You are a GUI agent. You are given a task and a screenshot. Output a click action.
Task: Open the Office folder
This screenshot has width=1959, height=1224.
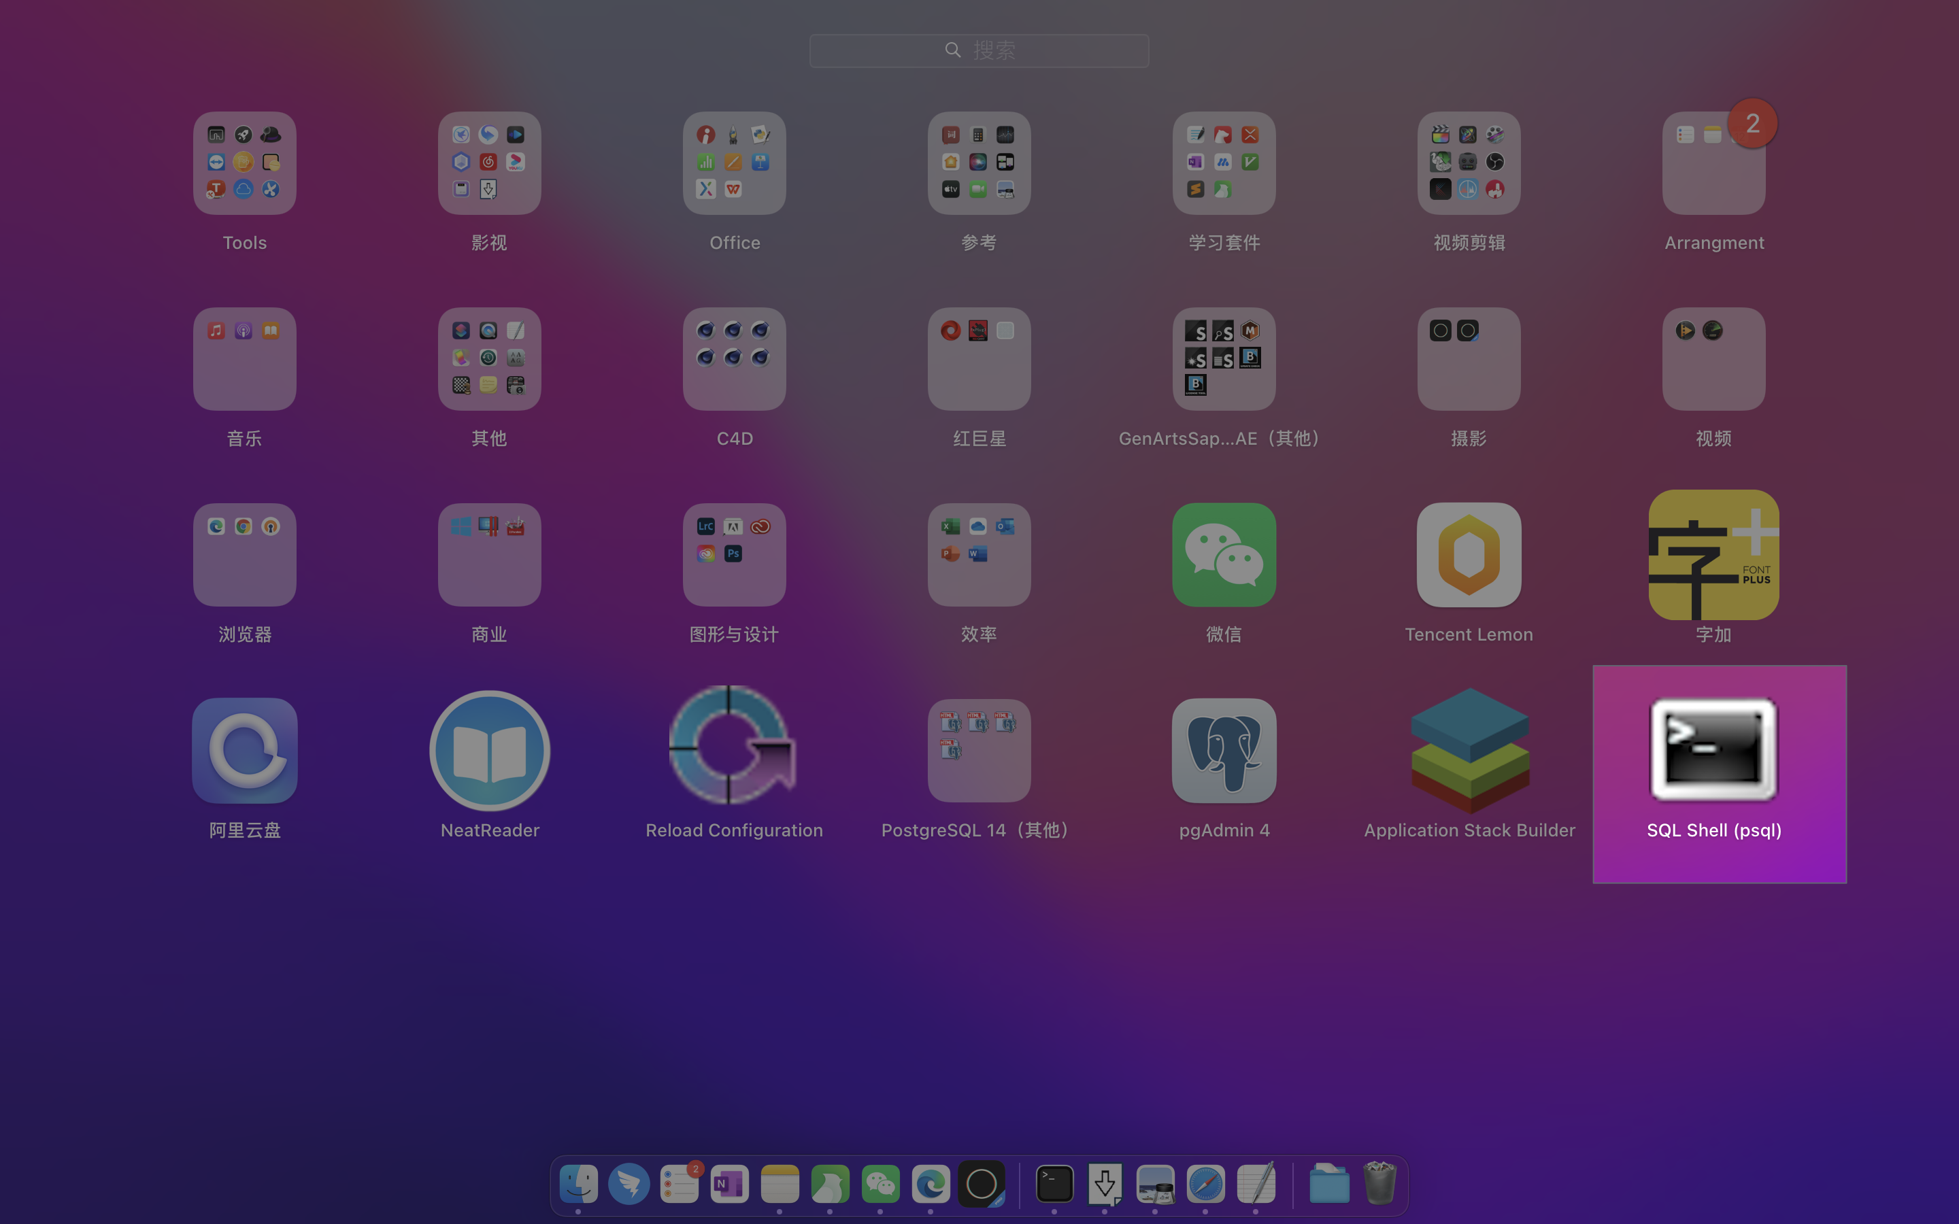coord(734,163)
